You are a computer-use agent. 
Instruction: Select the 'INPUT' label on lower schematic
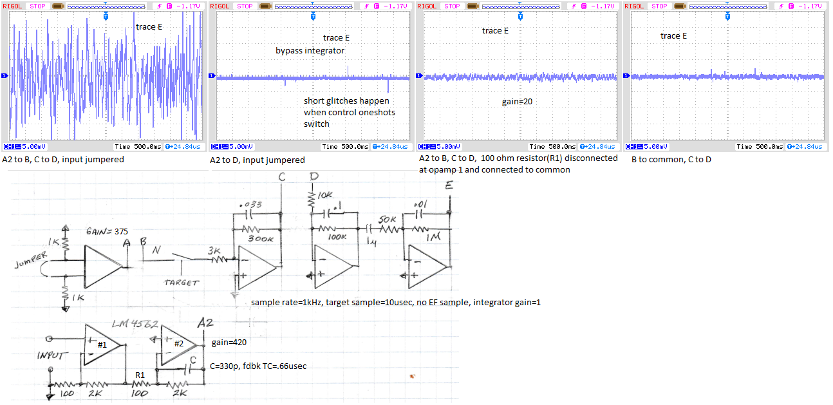[x=53, y=355]
